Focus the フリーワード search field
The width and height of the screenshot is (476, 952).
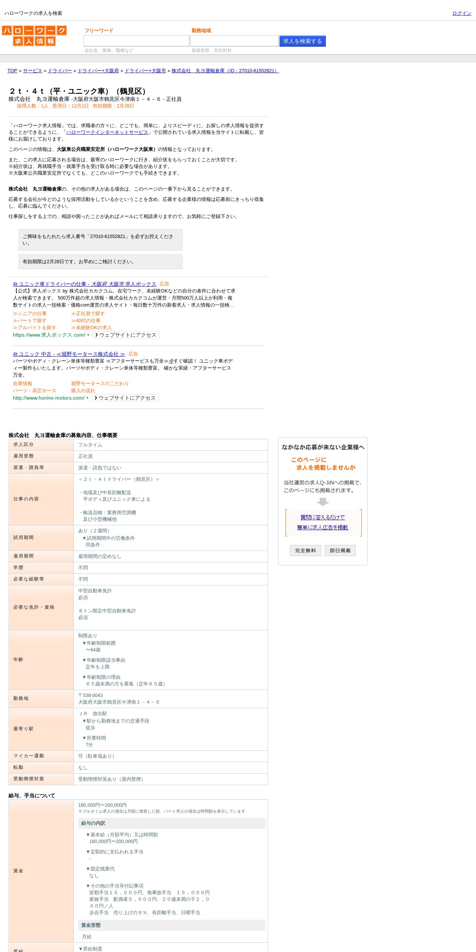click(x=136, y=41)
